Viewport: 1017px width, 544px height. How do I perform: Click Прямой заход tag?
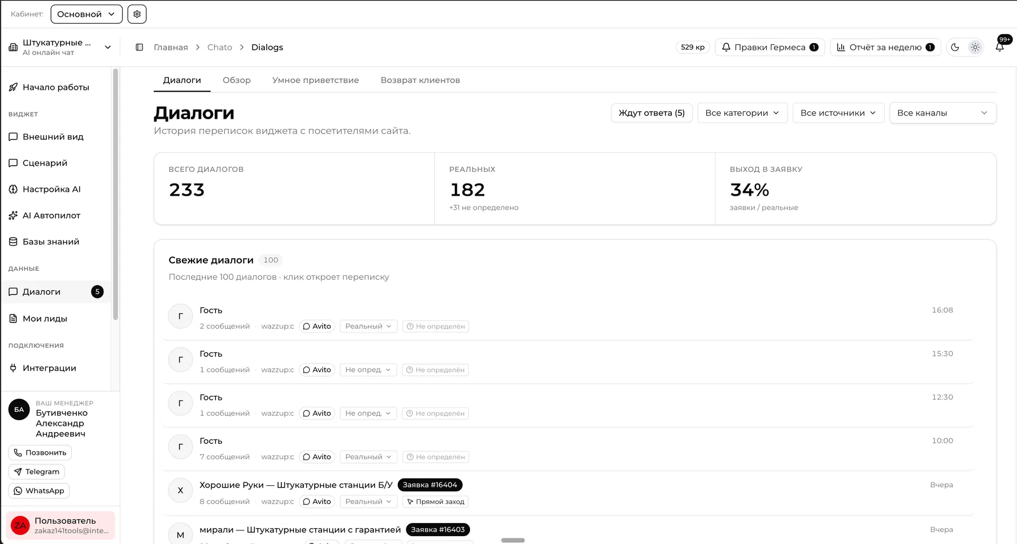(x=436, y=502)
